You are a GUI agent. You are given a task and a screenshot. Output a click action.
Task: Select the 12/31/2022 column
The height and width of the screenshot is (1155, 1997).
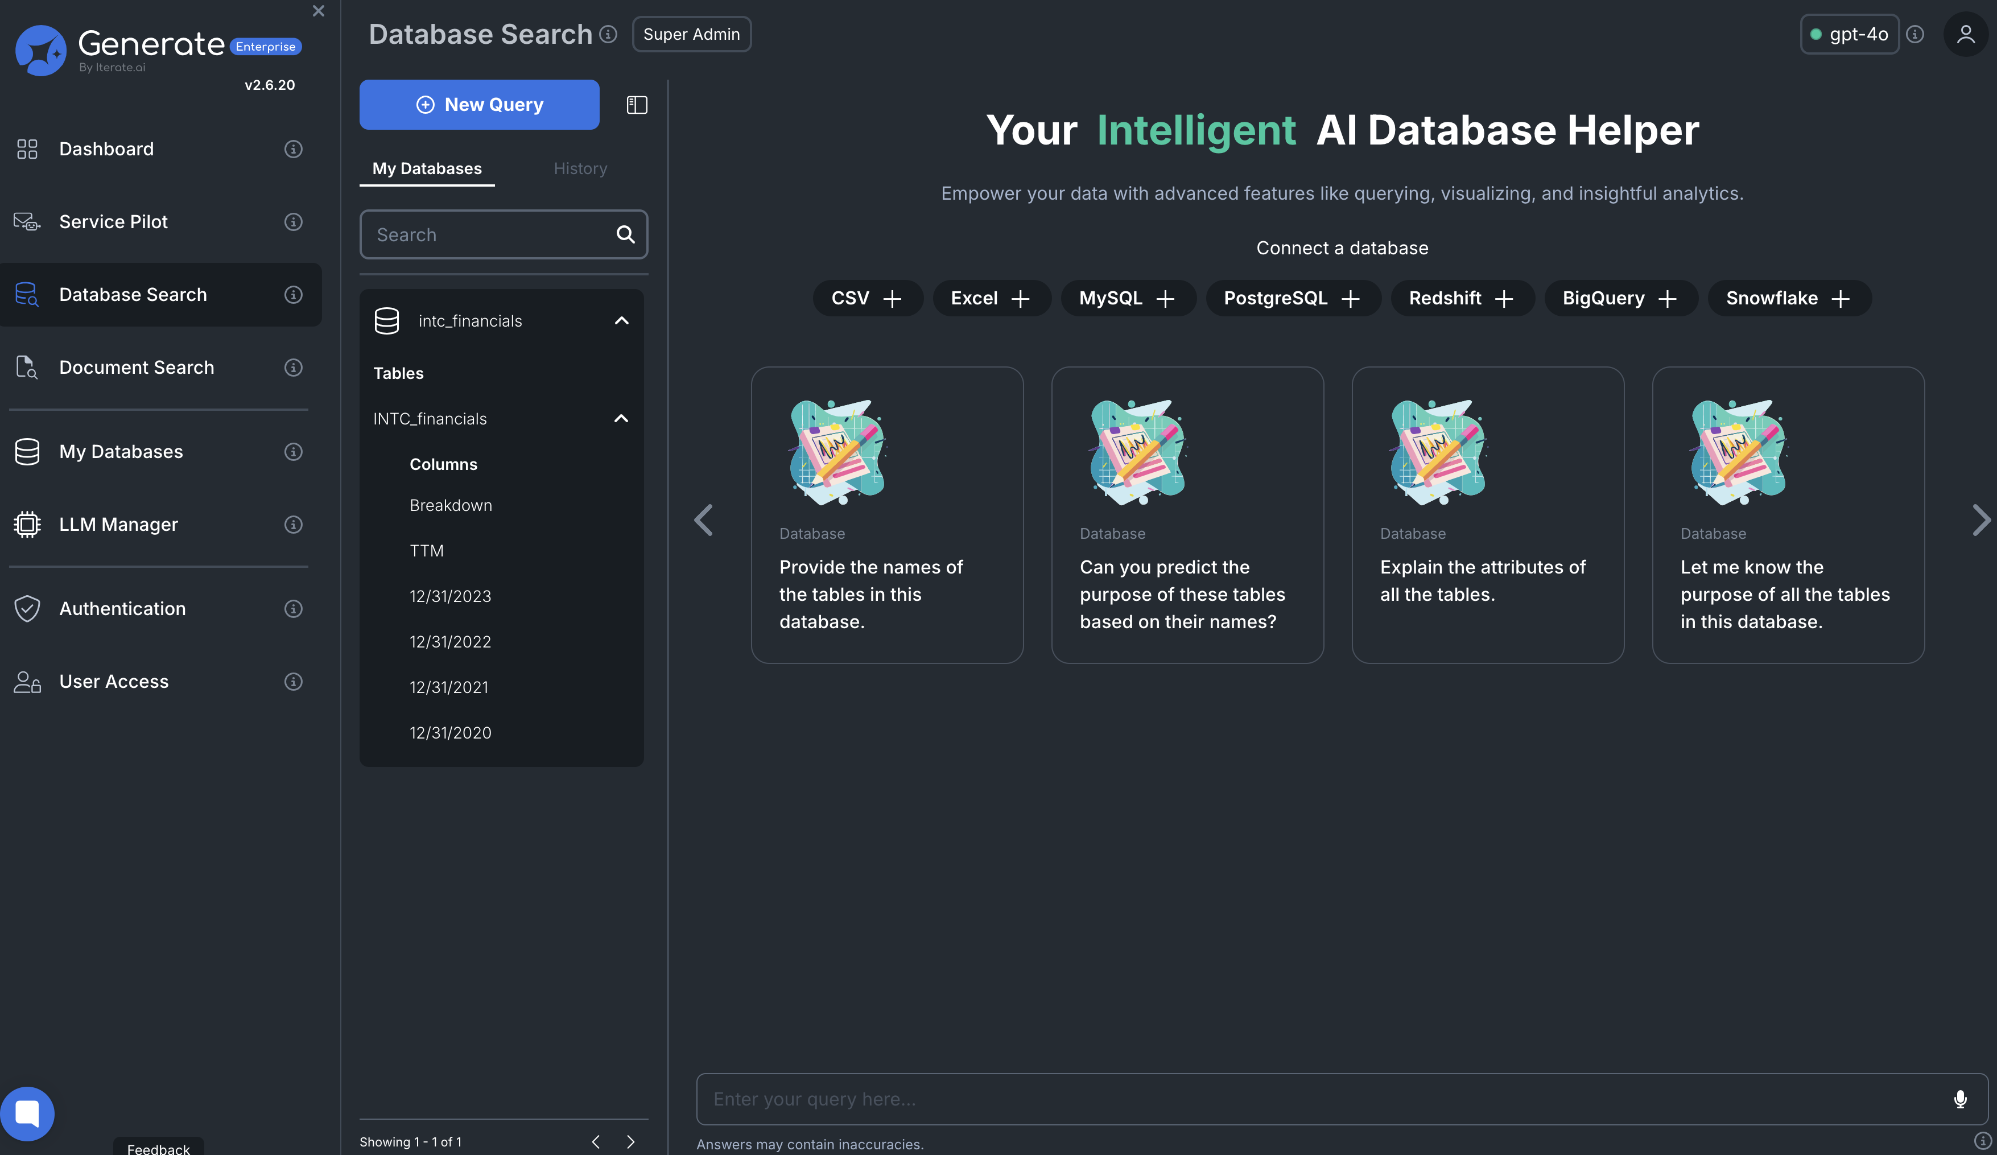tap(450, 642)
